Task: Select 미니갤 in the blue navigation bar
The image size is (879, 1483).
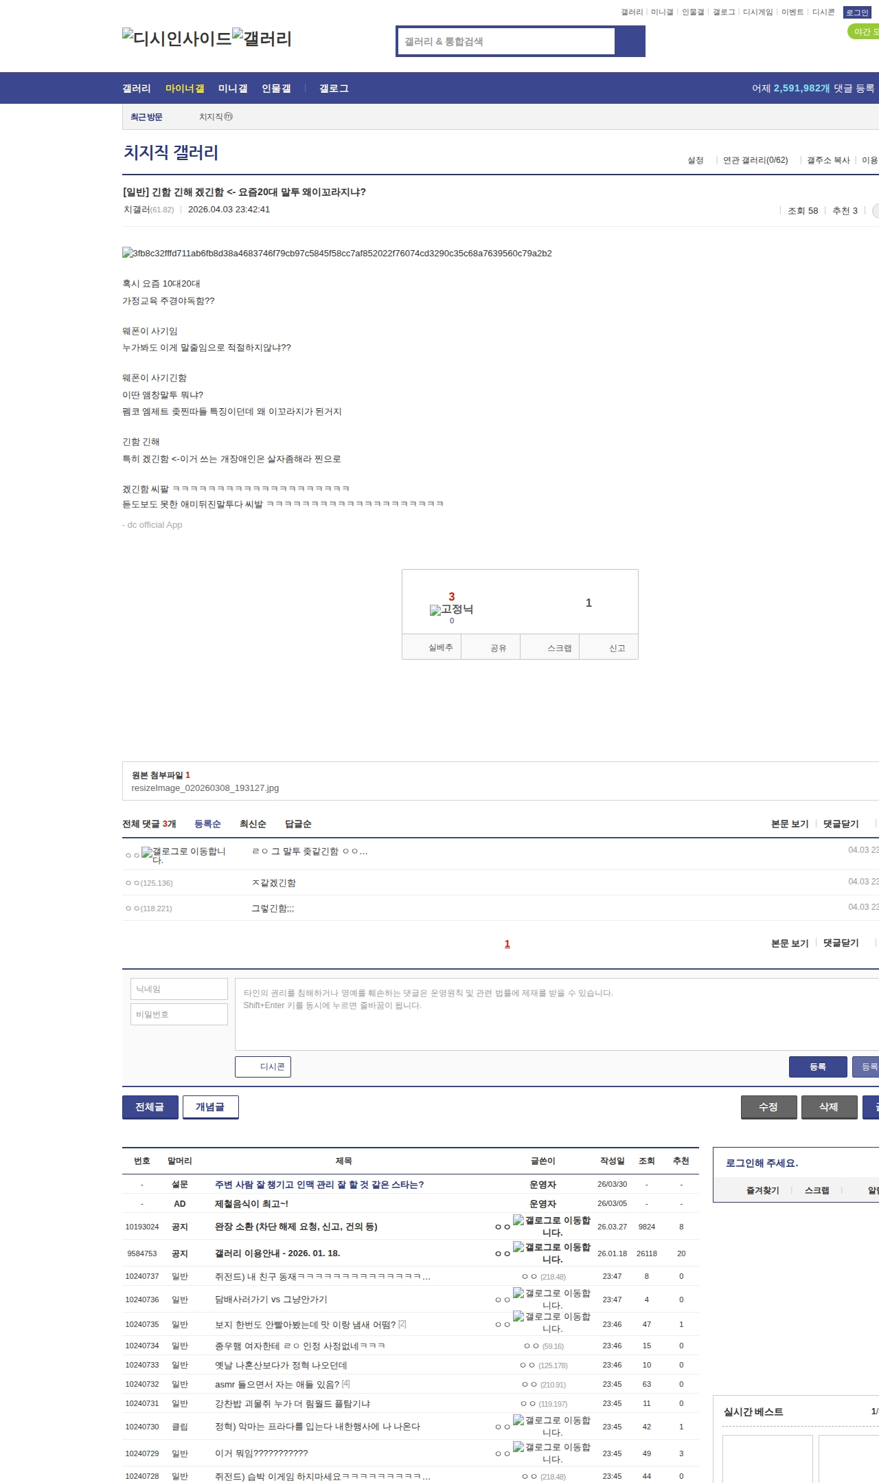Action: pos(233,88)
